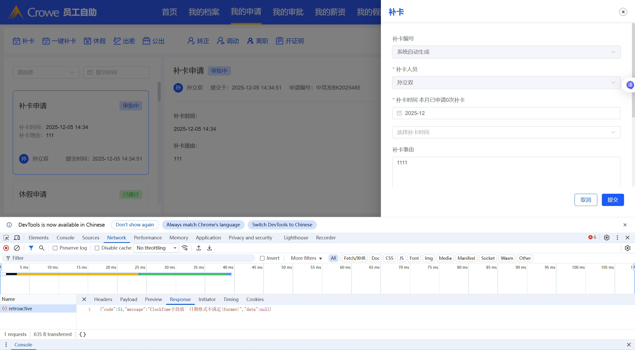The width and height of the screenshot is (635, 350).
Task: Click the clear network log icon
Action: (x=17, y=248)
